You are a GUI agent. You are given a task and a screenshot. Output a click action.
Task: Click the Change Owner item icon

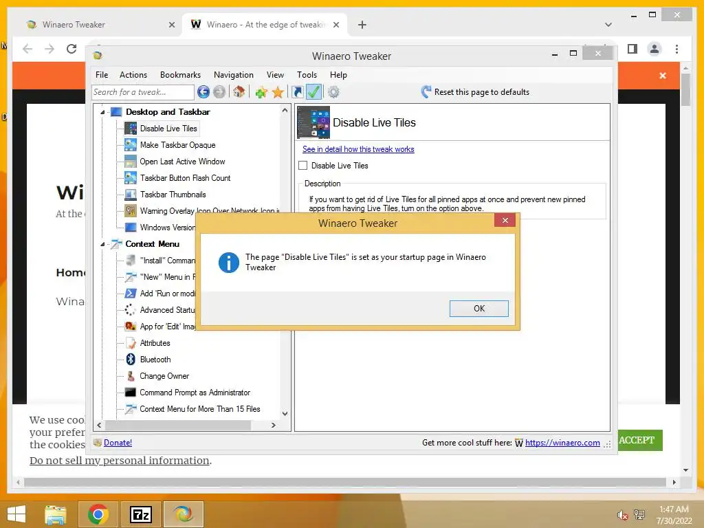pyautogui.click(x=131, y=376)
